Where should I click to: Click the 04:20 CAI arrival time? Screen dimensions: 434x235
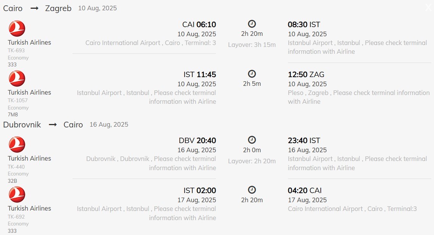[305, 190]
